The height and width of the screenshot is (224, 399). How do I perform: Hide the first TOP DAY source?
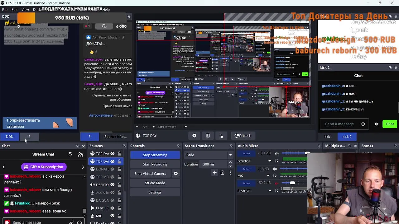[x=112, y=154]
